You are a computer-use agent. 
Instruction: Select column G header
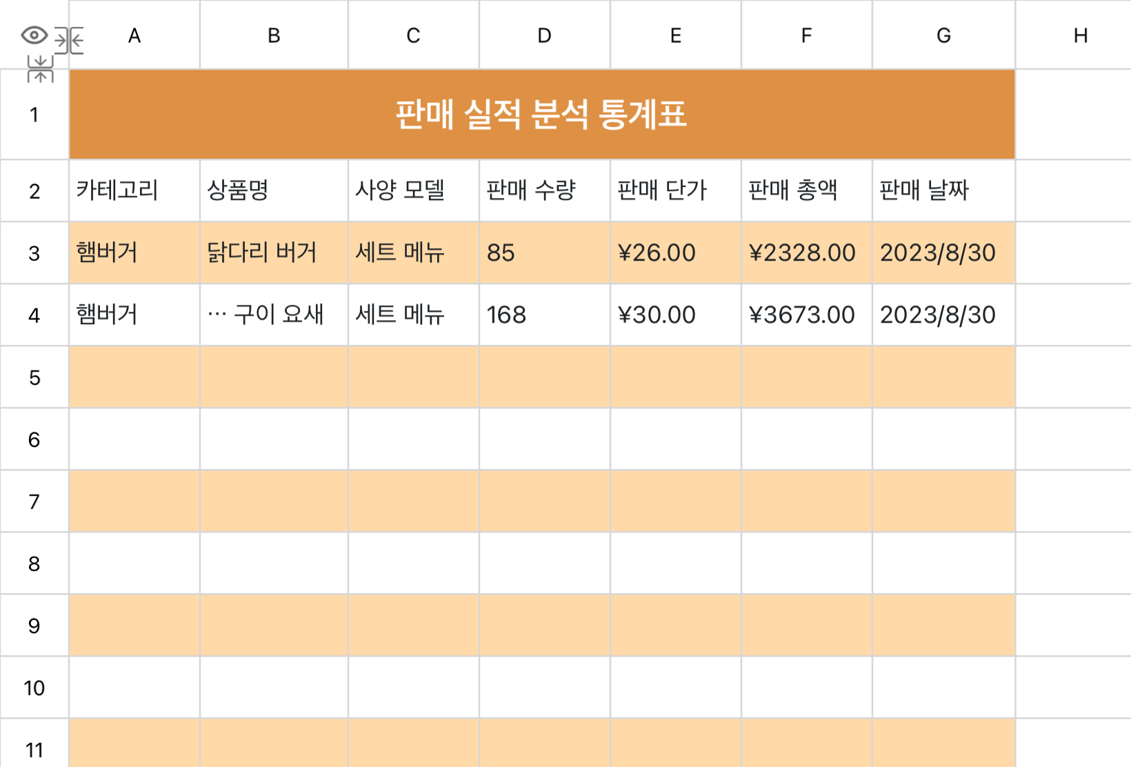[x=943, y=35]
